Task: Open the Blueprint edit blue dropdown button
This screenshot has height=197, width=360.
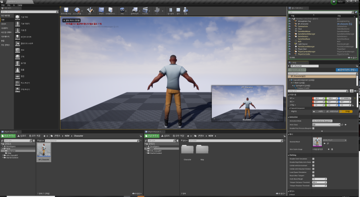Action: 346,70
